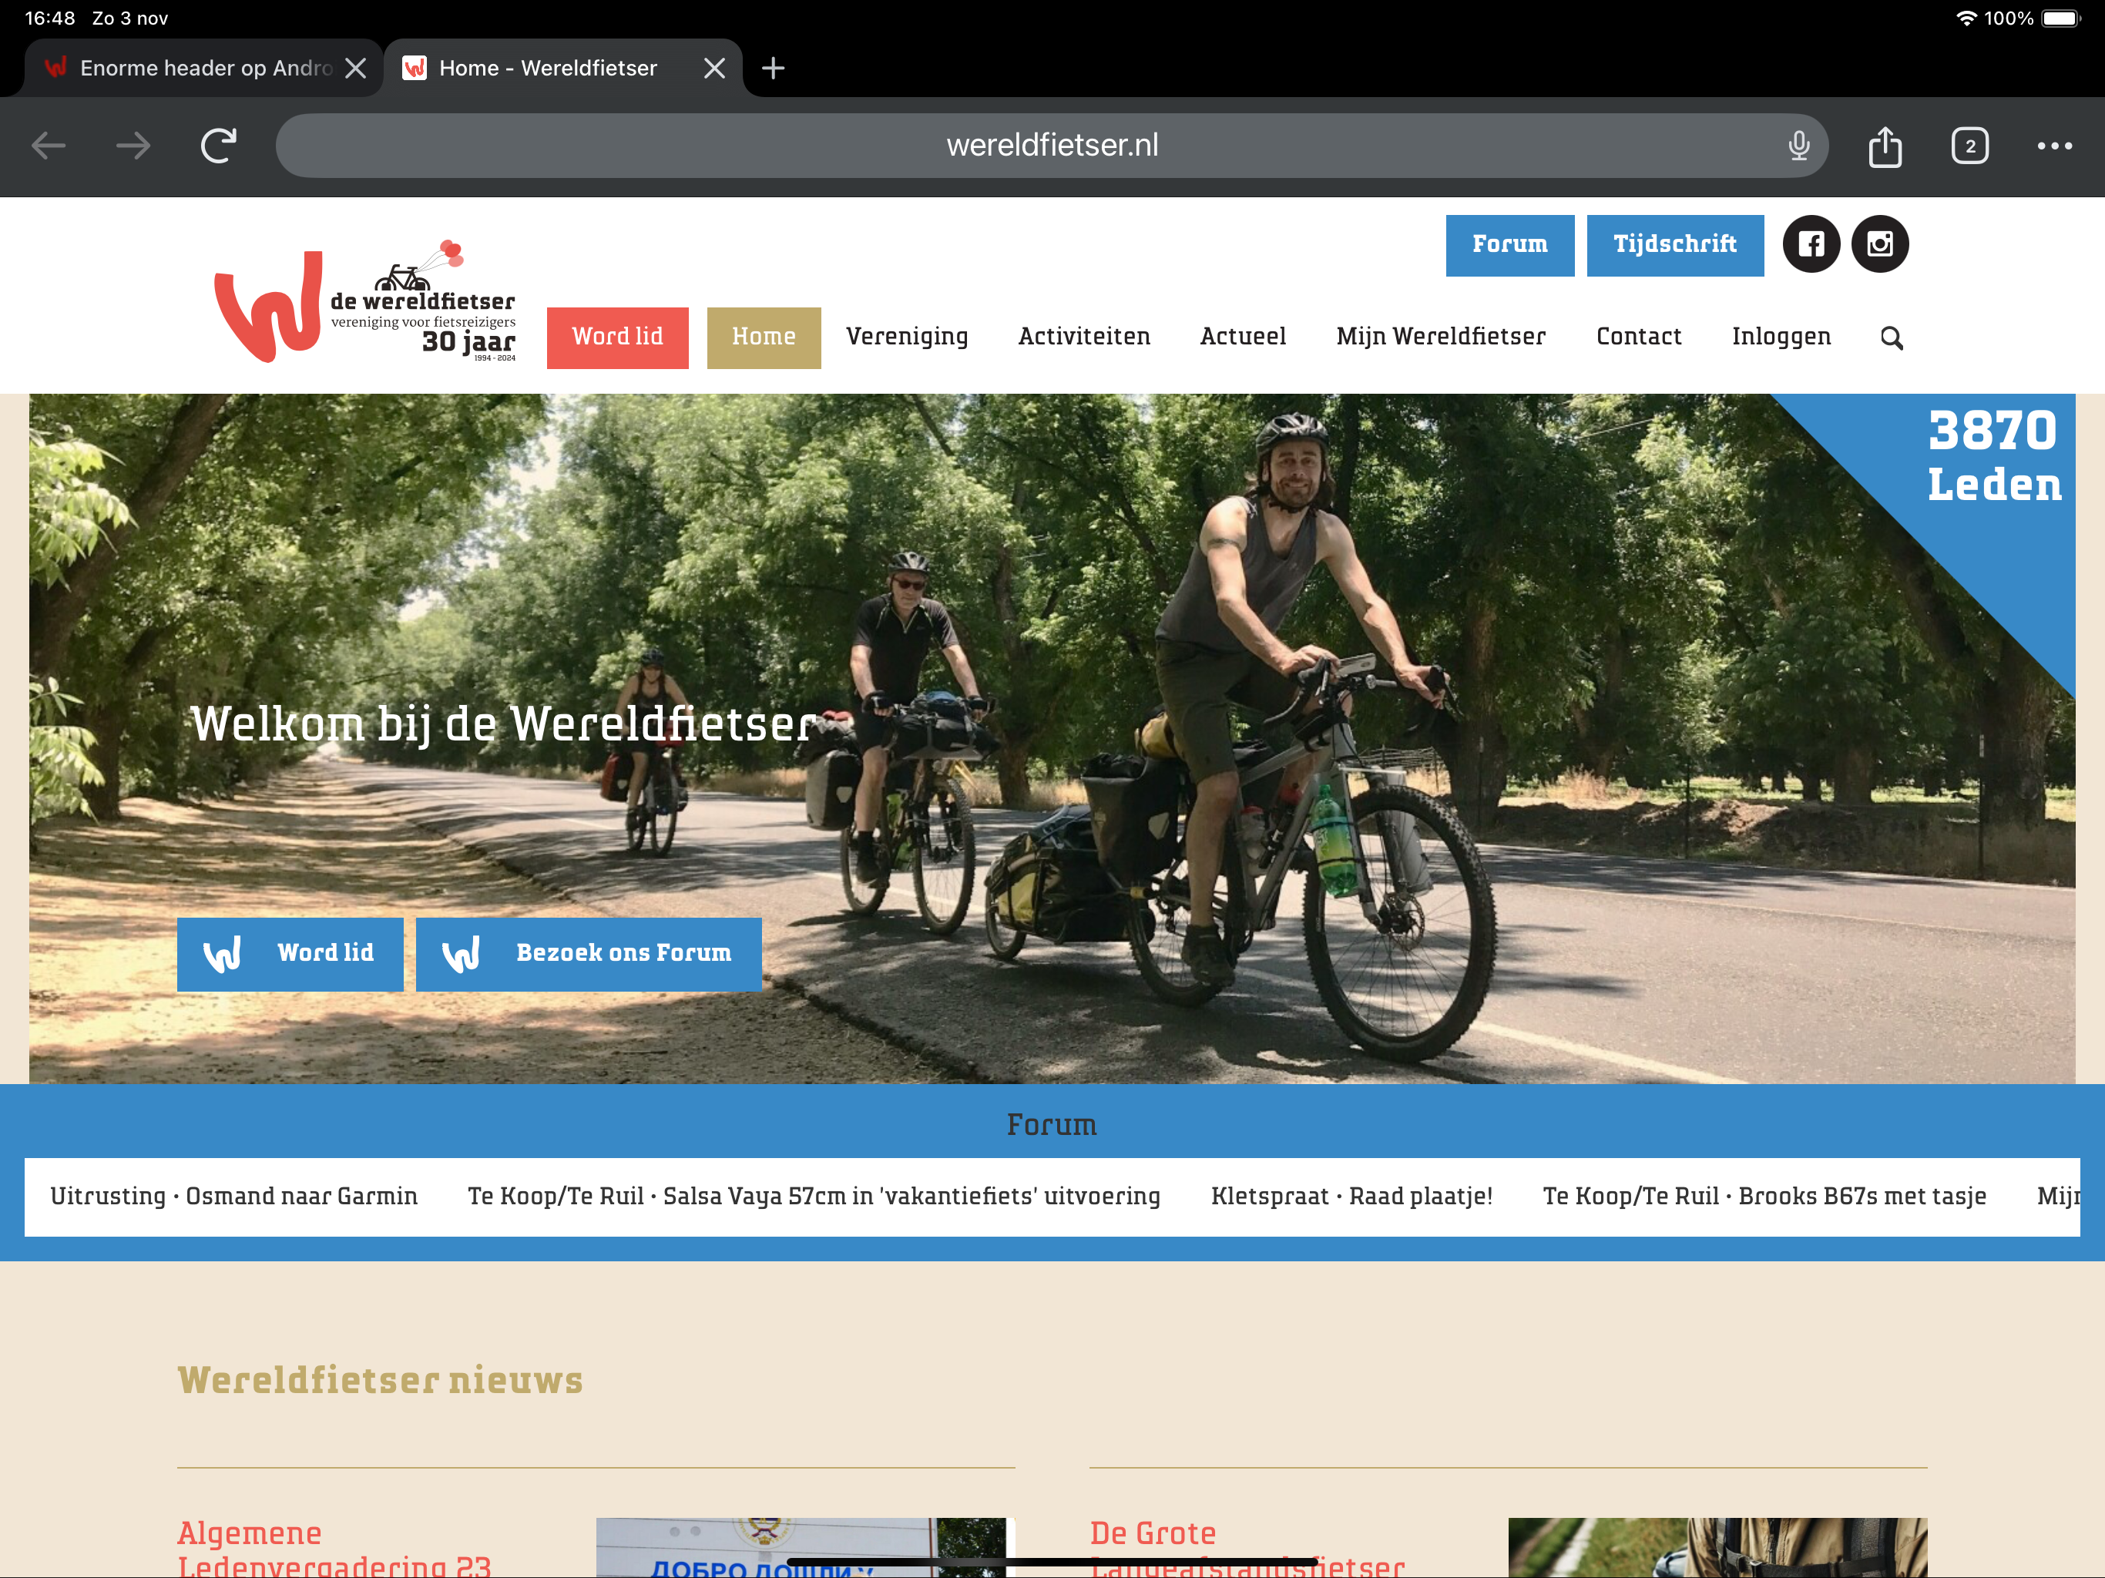
Task: Tap the microphone icon in address bar
Action: (x=1798, y=146)
